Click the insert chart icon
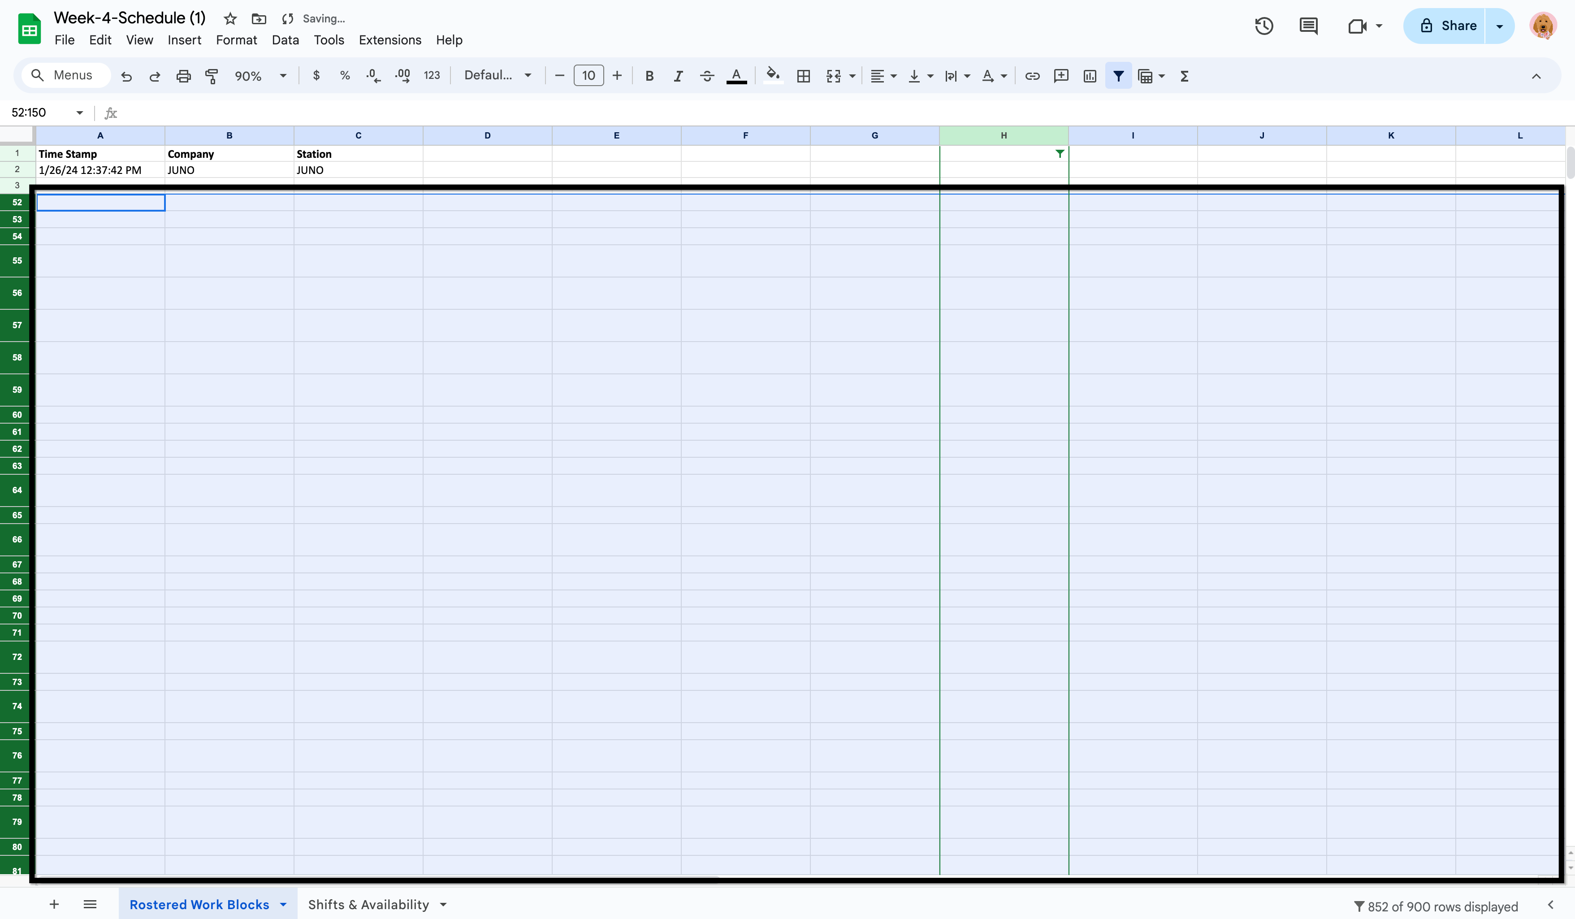 (1090, 76)
